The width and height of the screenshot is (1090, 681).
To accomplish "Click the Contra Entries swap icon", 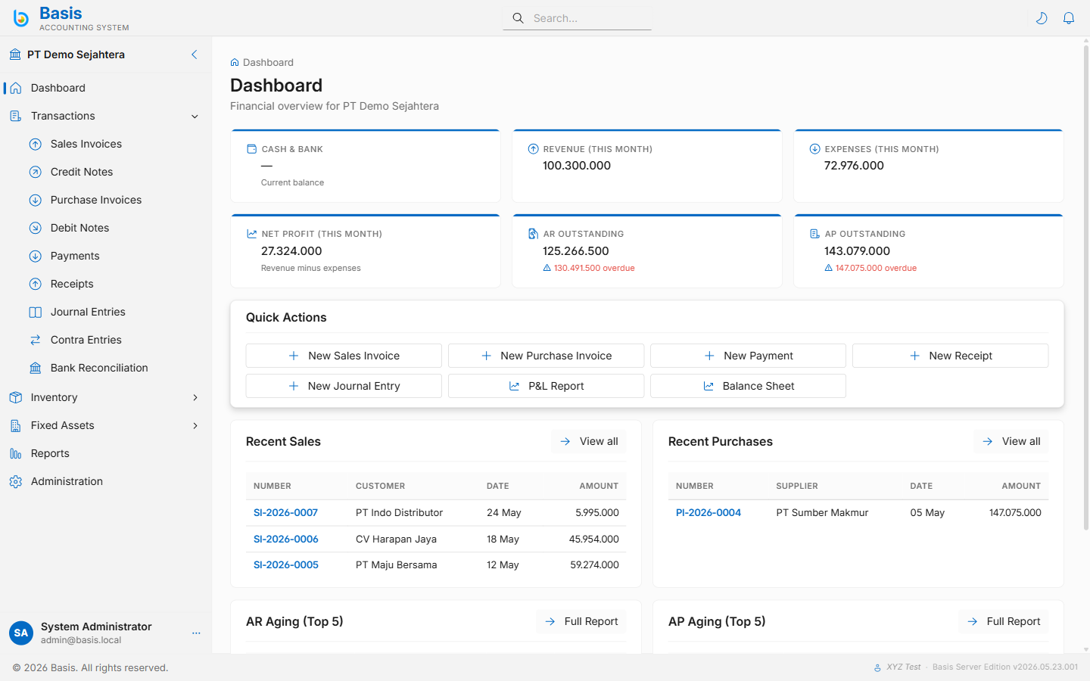I will (x=36, y=340).
